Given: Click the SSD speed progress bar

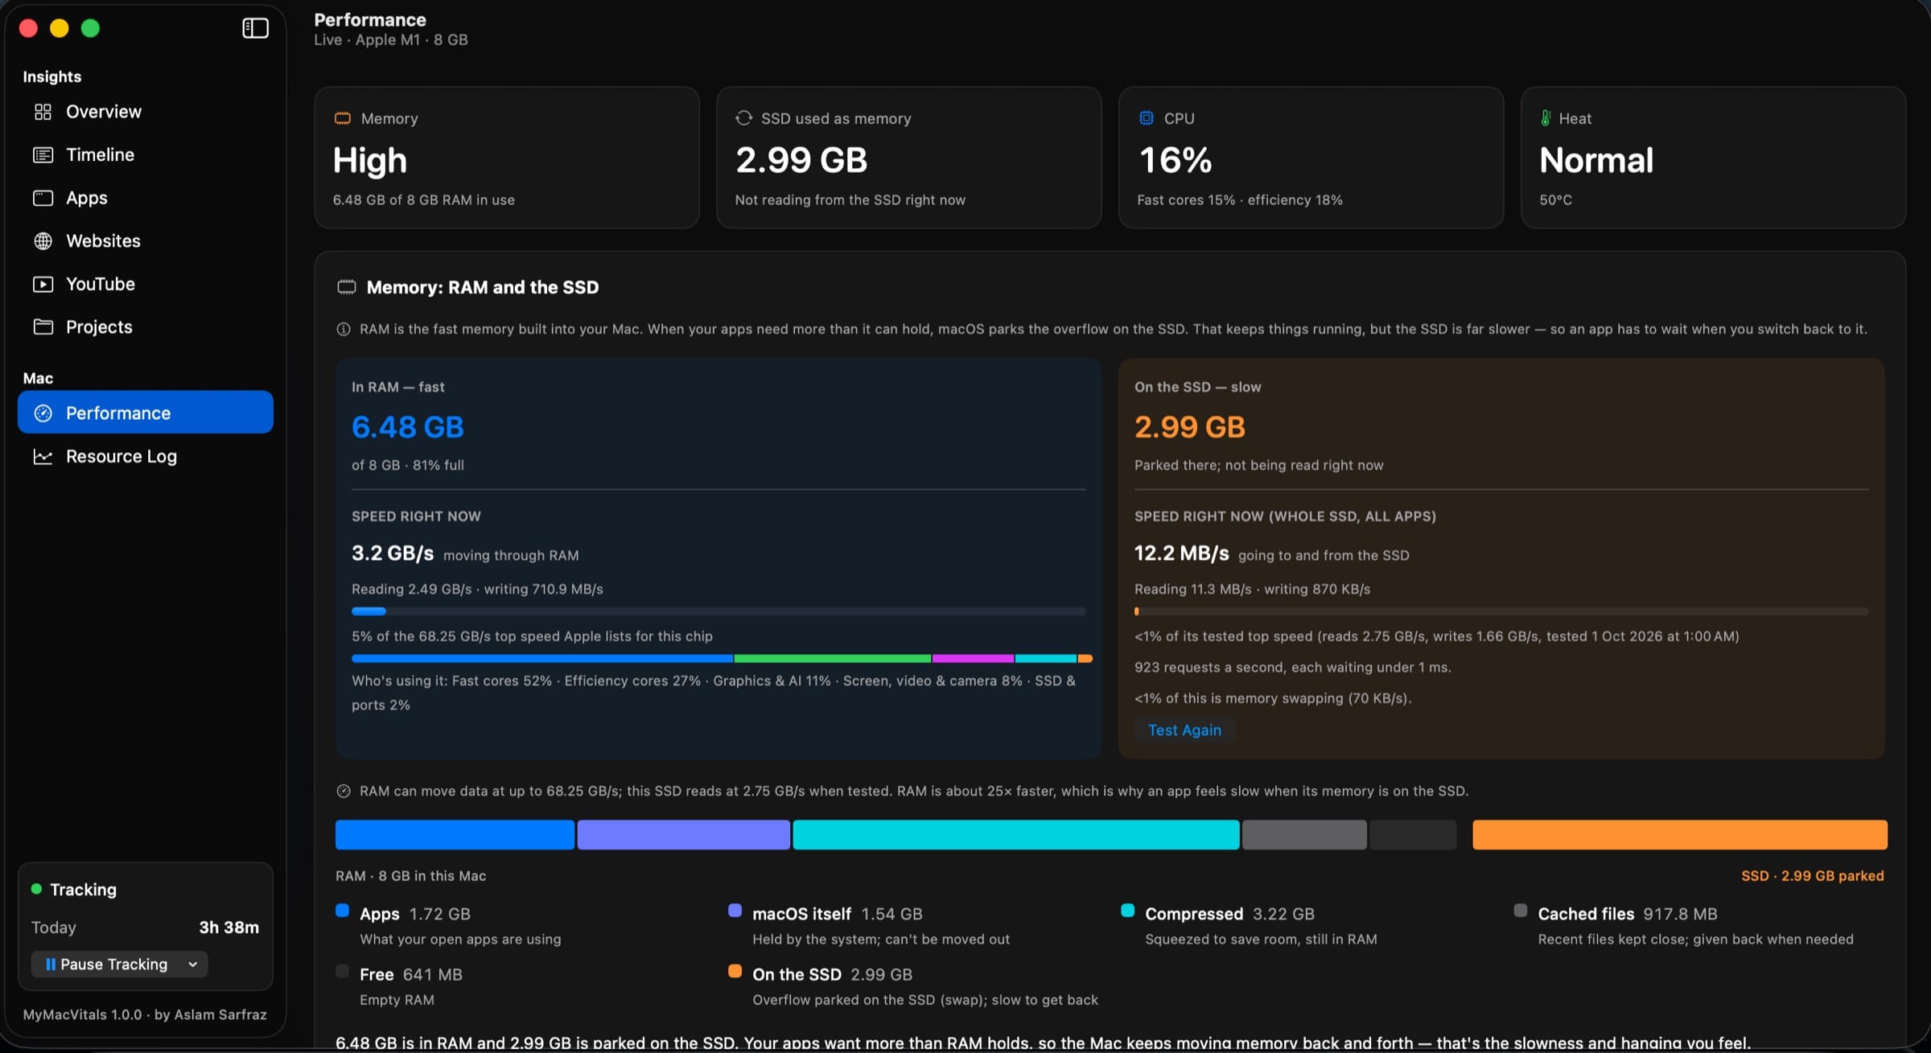Looking at the screenshot, I should click(x=1501, y=612).
